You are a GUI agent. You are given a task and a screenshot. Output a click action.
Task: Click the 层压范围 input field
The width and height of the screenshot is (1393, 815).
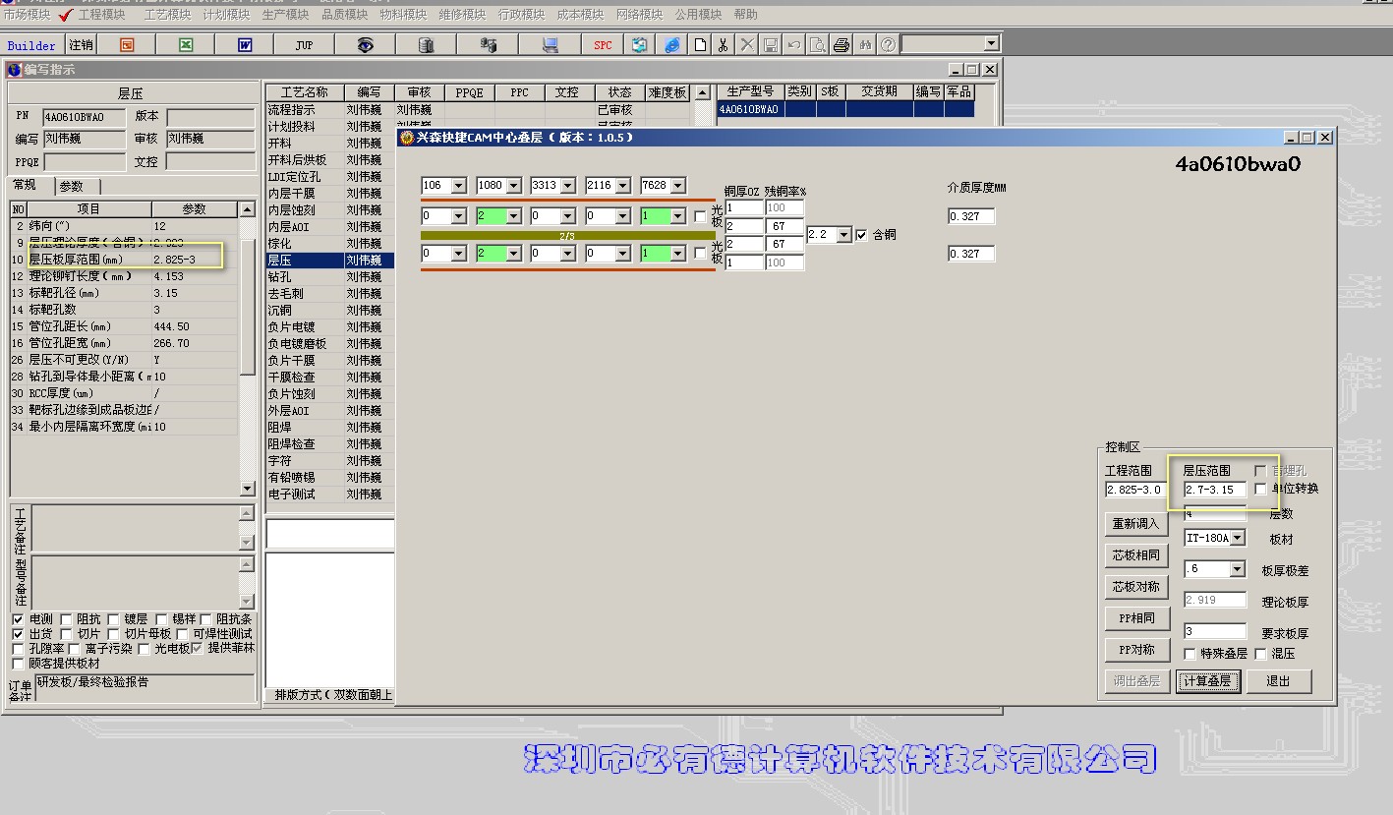click(x=1215, y=490)
